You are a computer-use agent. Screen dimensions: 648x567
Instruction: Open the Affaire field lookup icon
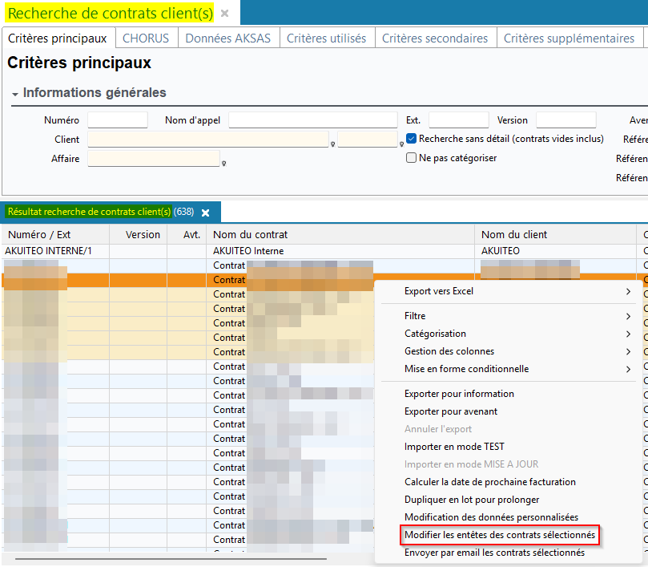pyautogui.click(x=223, y=164)
